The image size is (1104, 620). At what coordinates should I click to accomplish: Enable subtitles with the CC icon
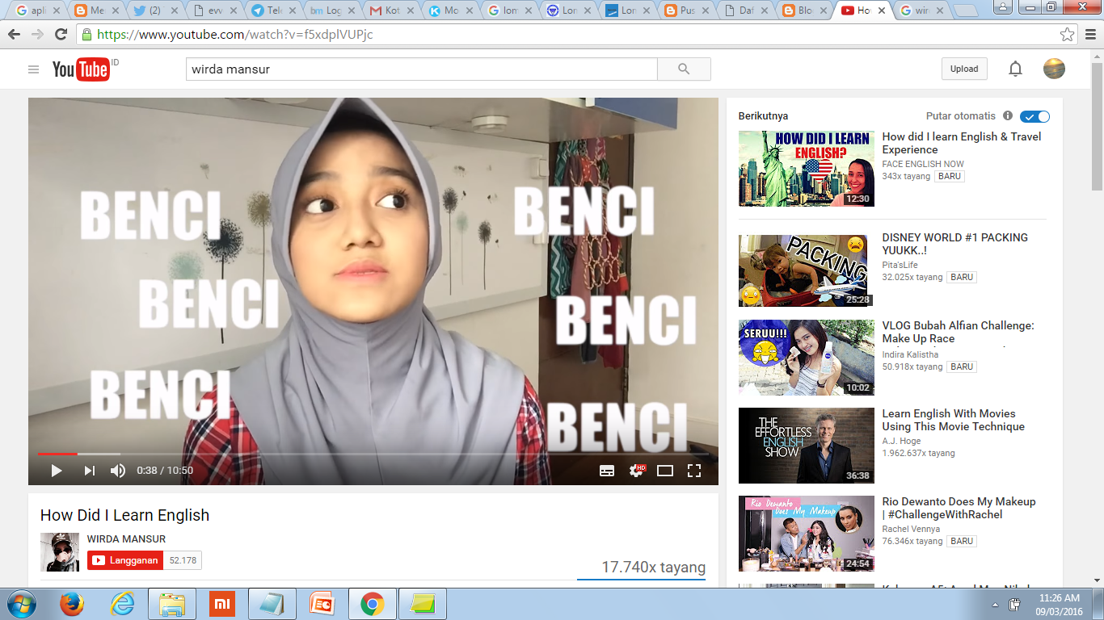pos(606,469)
